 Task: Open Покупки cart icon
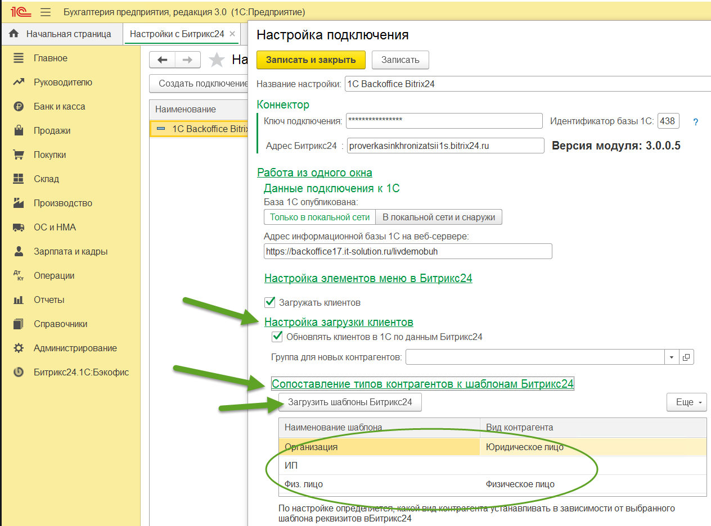19,155
